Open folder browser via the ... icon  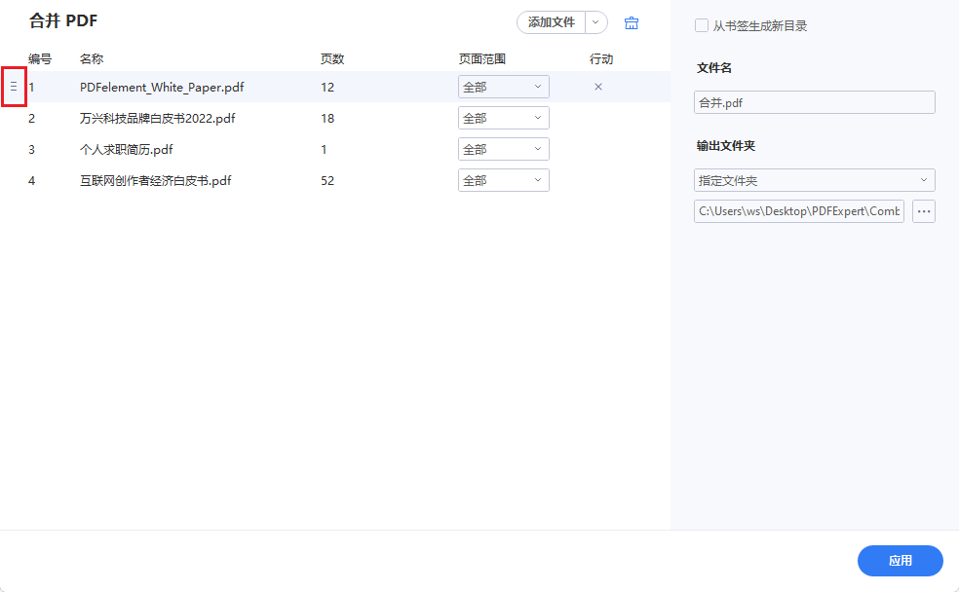pyautogui.click(x=923, y=211)
